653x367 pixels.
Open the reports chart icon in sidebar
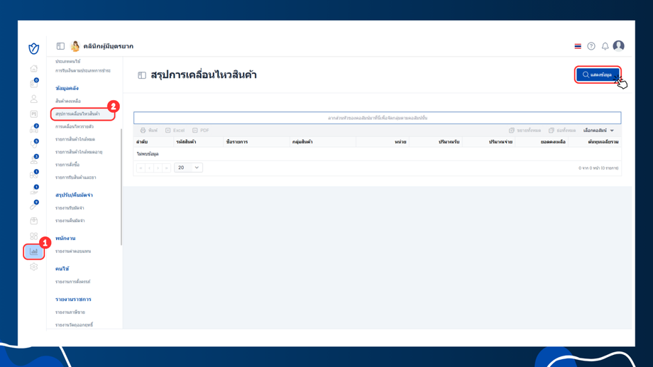pos(34,251)
